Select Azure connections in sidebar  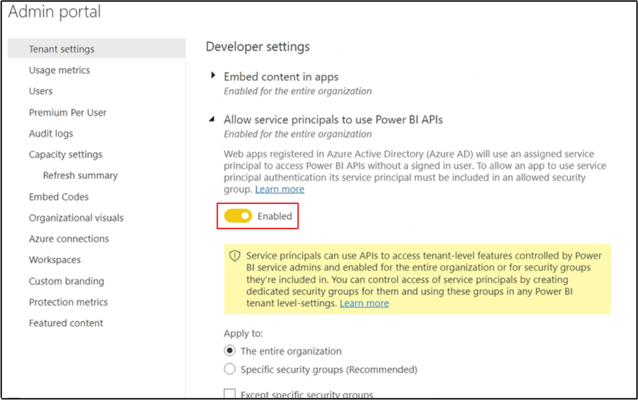pos(69,239)
